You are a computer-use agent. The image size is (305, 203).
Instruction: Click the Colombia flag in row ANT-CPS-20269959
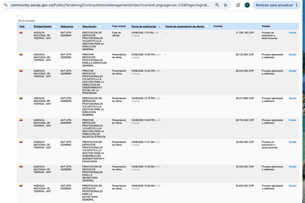point(21,120)
